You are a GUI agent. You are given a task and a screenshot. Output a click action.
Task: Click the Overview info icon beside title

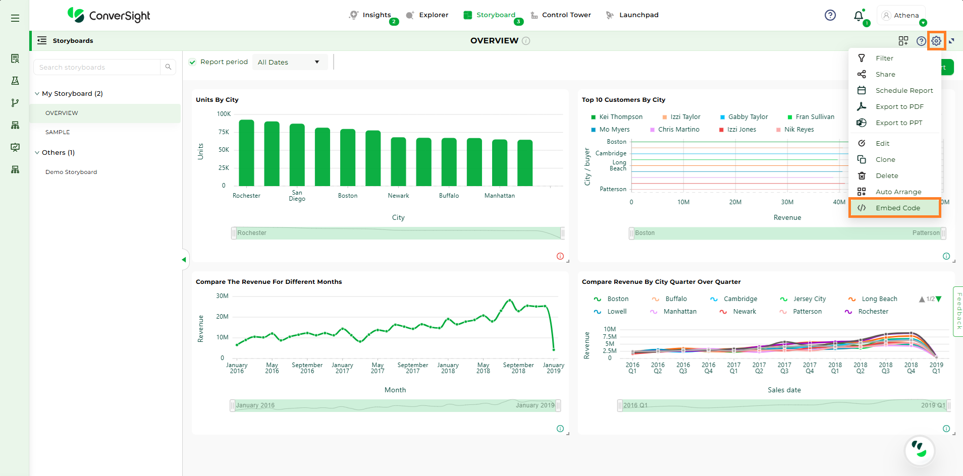[x=526, y=41]
